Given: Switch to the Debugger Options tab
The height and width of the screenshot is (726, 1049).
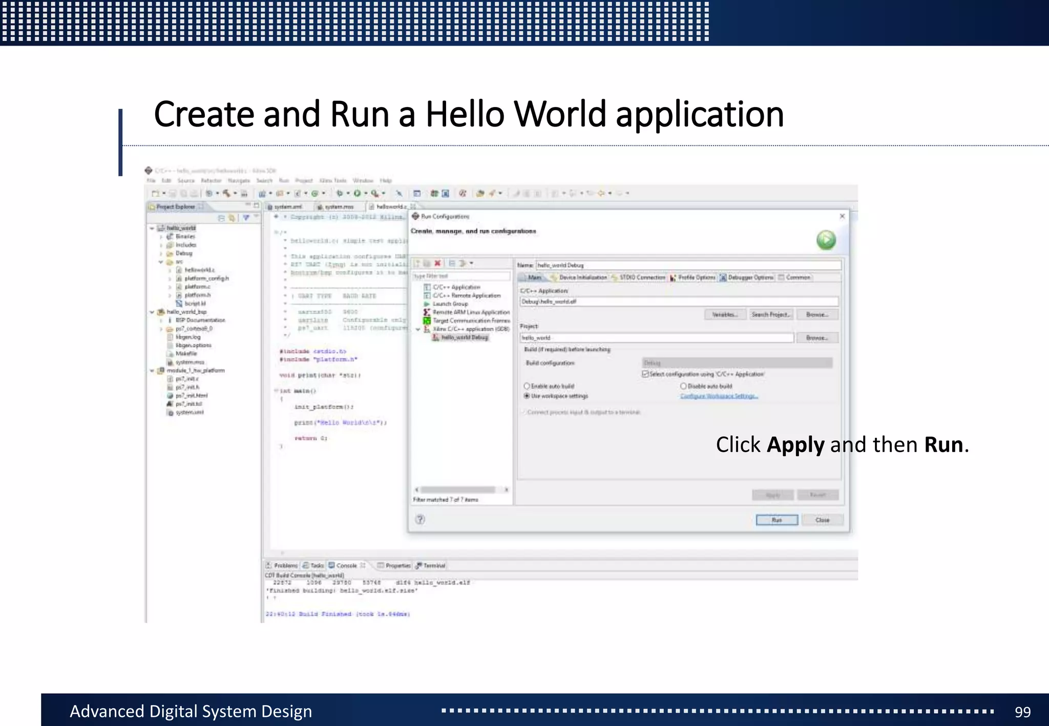Looking at the screenshot, I should point(746,277).
